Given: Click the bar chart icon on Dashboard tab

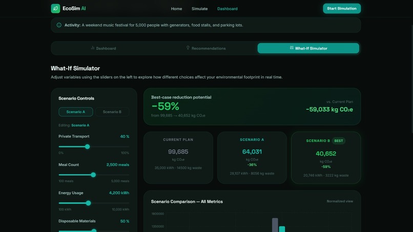Looking at the screenshot, I should pos(92,48).
